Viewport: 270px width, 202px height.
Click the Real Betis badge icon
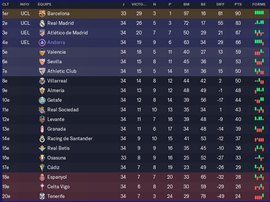[42, 148]
